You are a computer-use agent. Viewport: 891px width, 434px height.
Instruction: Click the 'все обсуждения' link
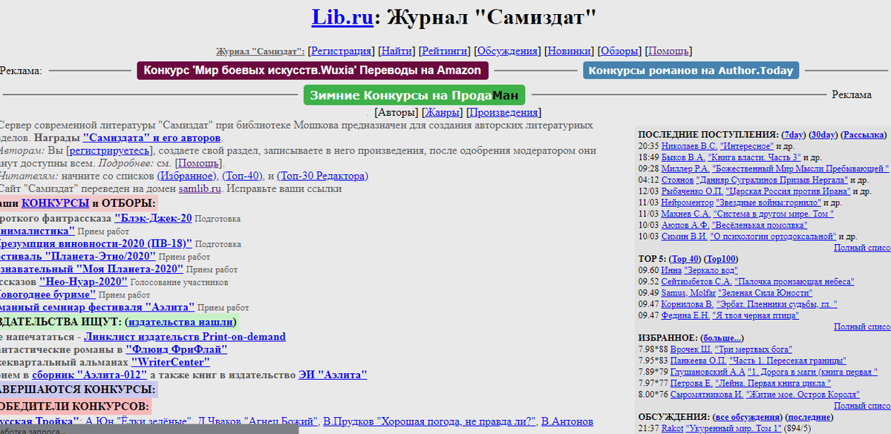(x=746, y=417)
